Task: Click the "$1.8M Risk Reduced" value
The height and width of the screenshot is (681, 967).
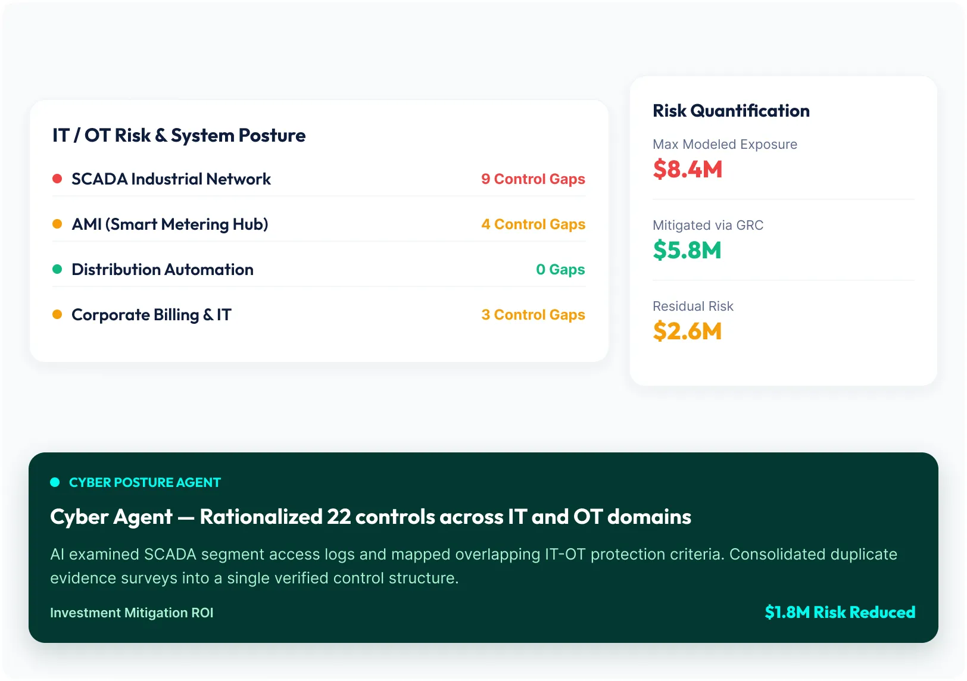Action: tap(840, 613)
